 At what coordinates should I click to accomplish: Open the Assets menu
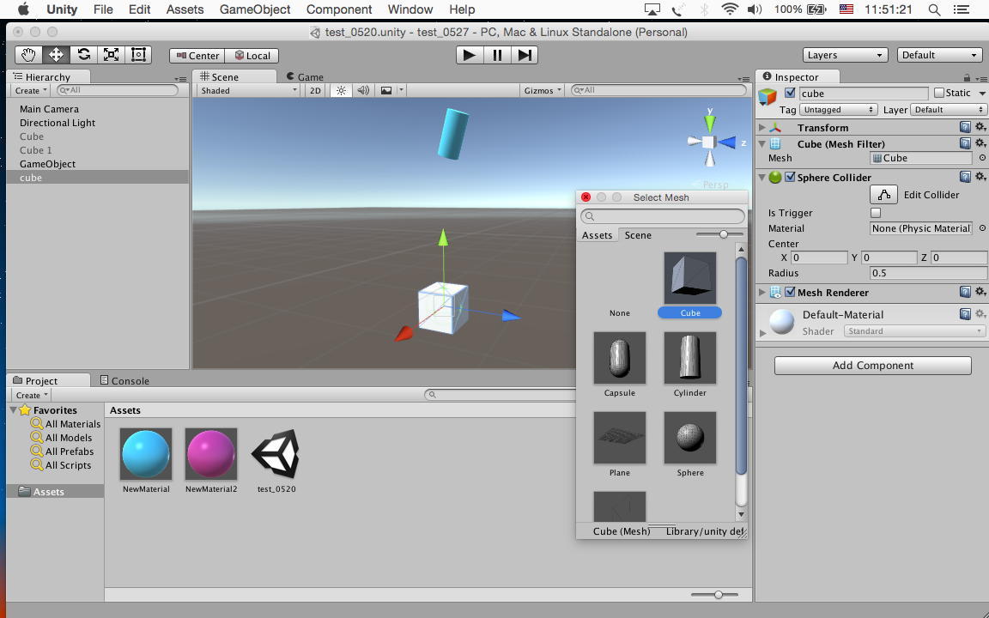(x=185, y=9)
